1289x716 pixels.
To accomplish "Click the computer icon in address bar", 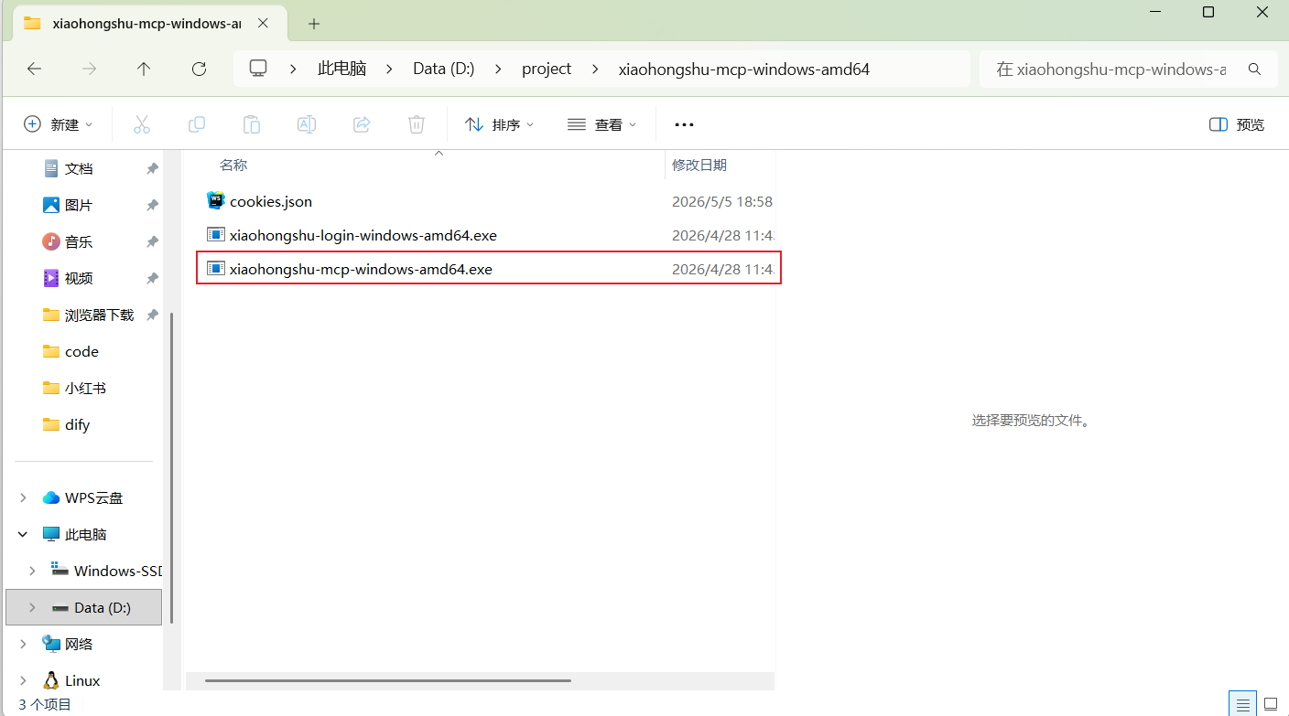I will (x=258, y=69).
